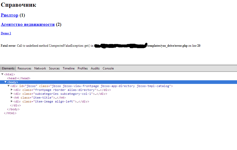Open the Profiles tab
Image resolution: width=237 pixels, height=150 pixels.
83,68
